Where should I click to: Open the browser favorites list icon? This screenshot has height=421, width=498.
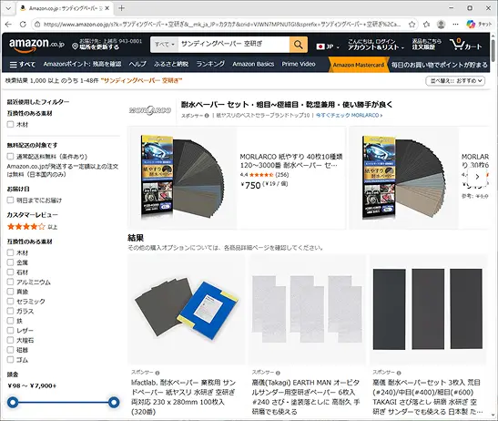[427, 25]
